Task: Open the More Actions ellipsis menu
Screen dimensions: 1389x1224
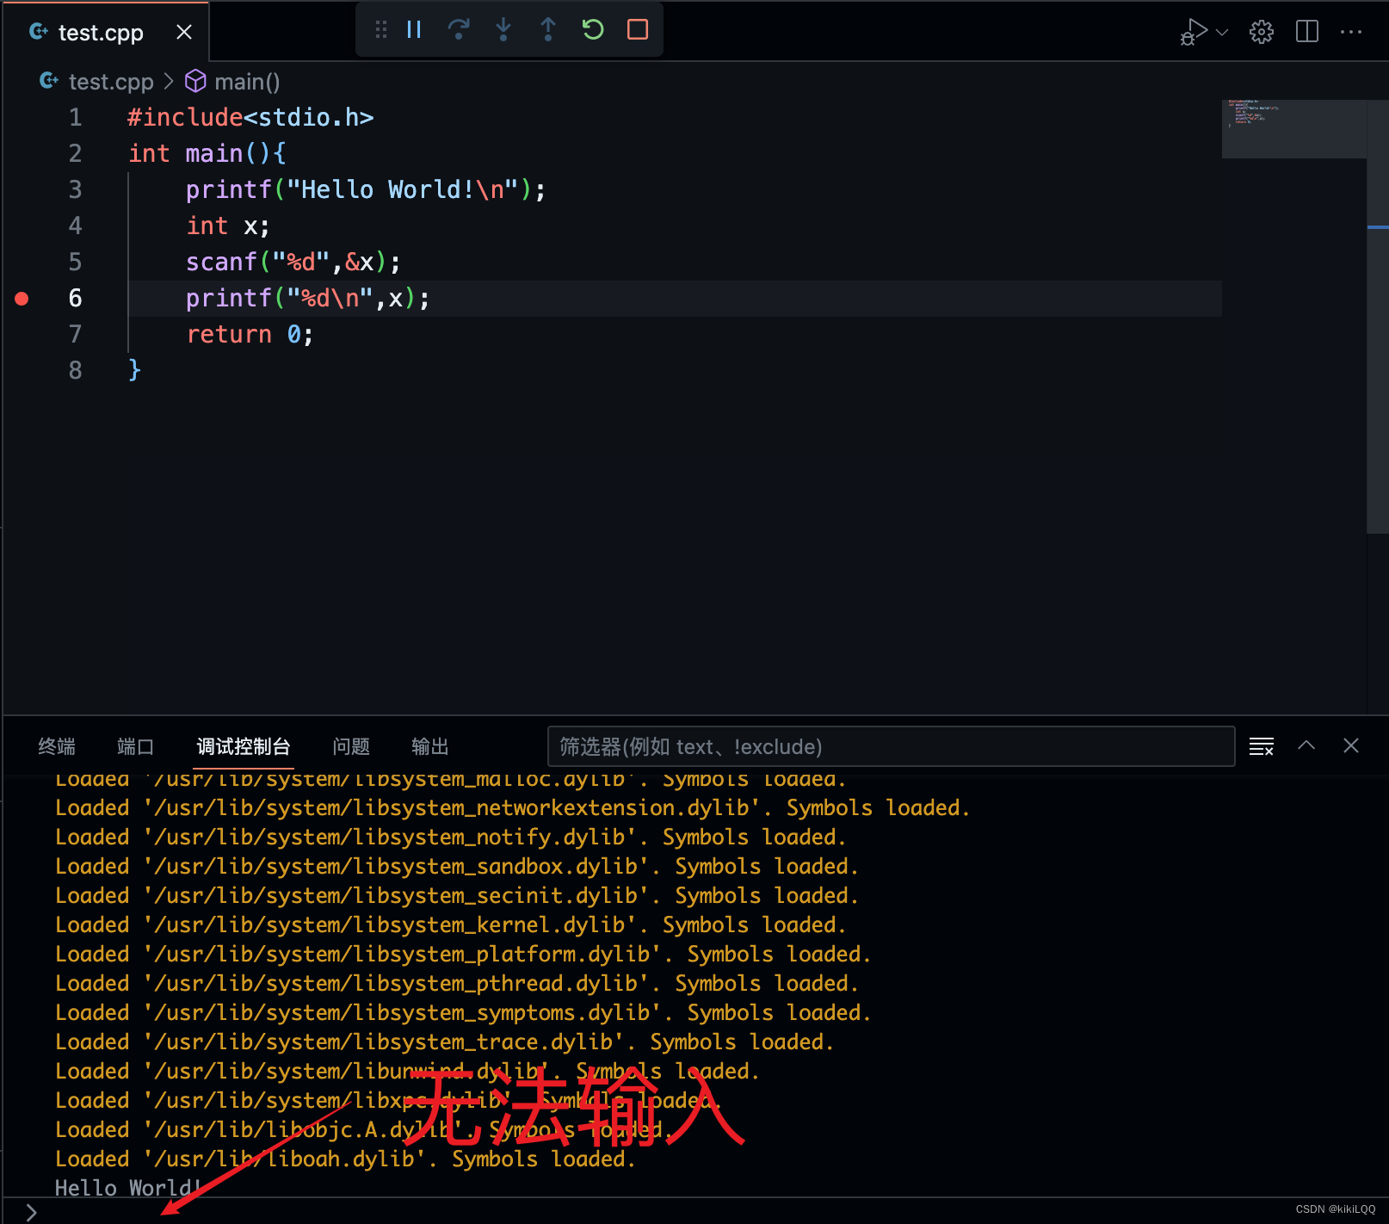Action: pyautogui.click(x=1351, y=32)
